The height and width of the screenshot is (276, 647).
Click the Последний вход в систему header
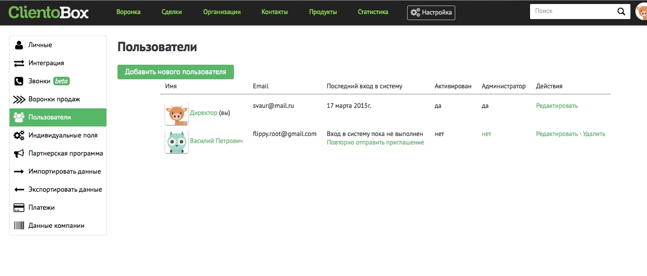[364, 86]
